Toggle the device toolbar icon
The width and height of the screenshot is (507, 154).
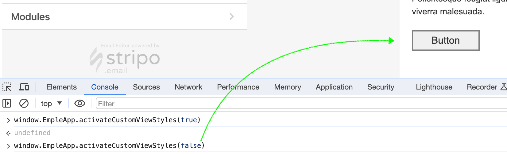tap(24, 87)
